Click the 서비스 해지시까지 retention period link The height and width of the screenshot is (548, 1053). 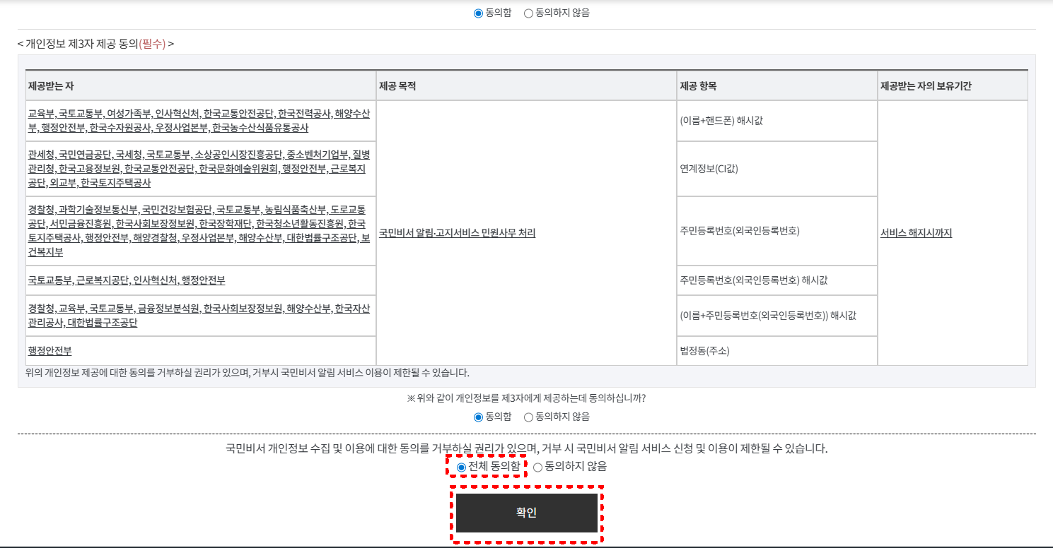point(916,233)
